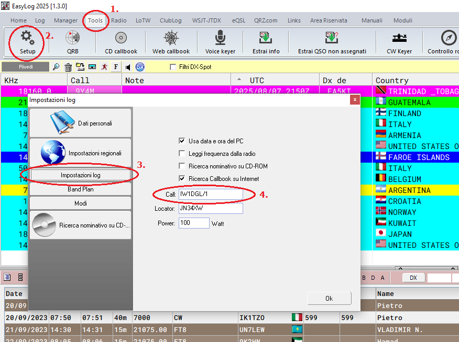Click the IK1TZO callsign in the log
The height and width of the screenshot is (342, 459).
tap(252, 318)
